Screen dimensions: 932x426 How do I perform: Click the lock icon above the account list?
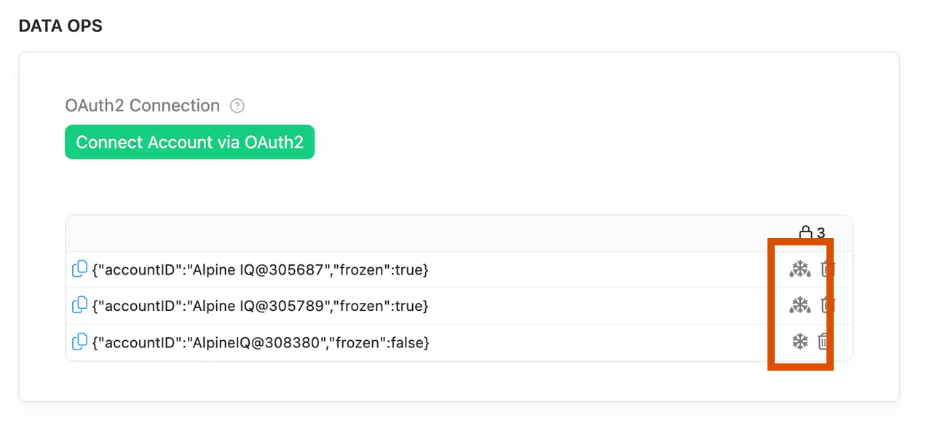[807, 232]
